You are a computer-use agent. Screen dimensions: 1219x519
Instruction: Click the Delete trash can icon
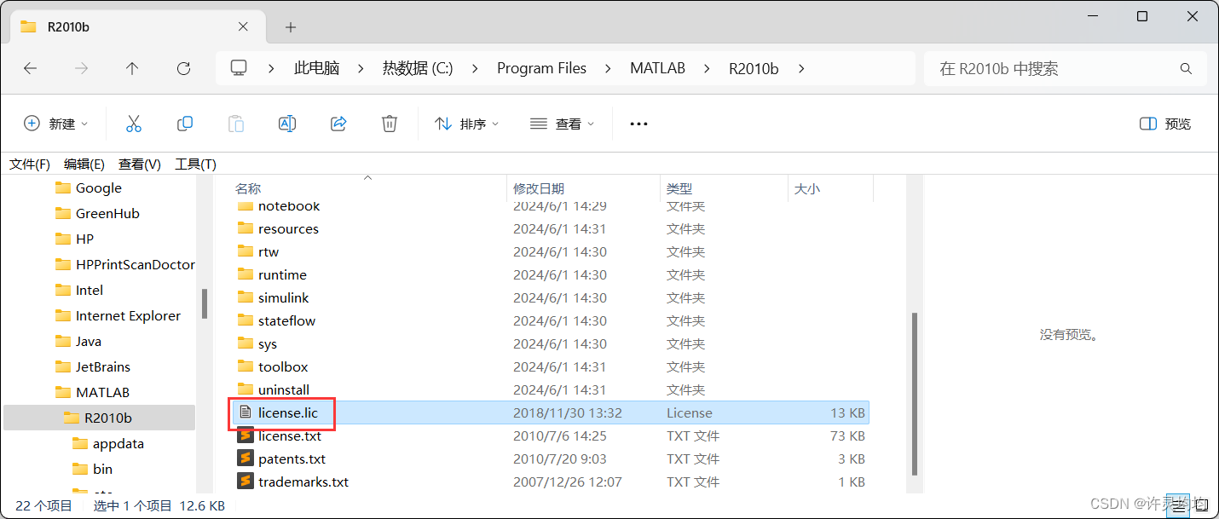(390, 124)
